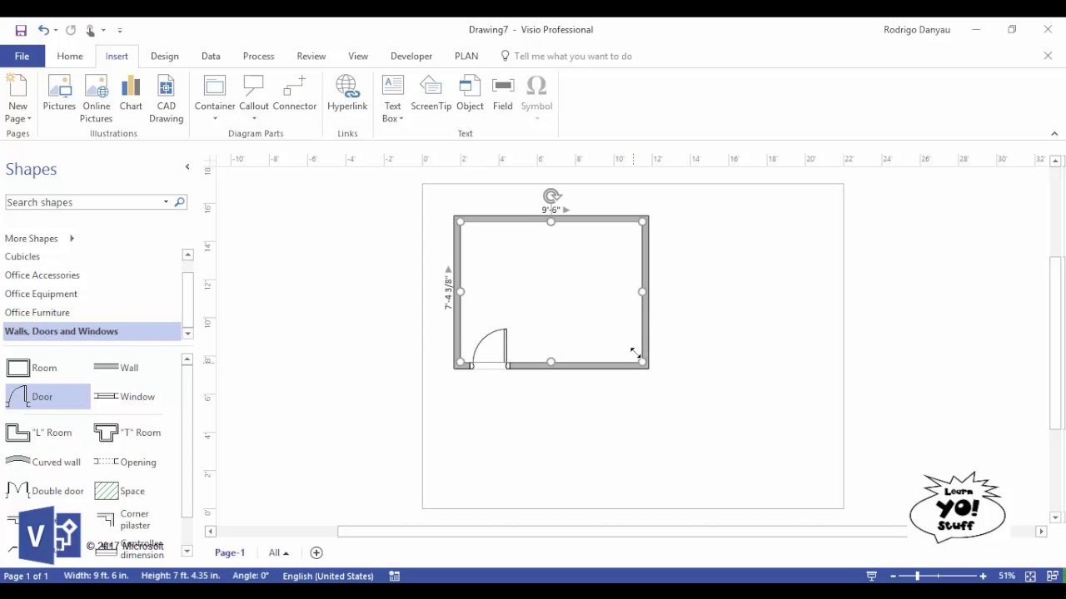Open New Page dropdown arrow
The height and width of the screenshot is (599, 1066).
[x=29, y=119]
